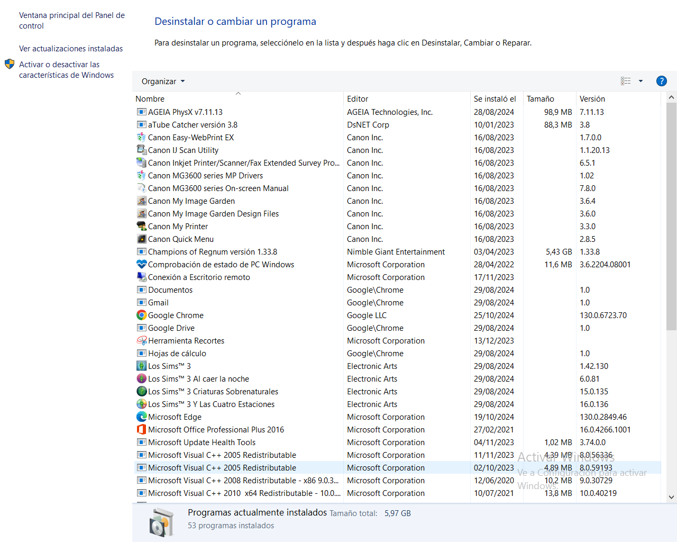Open Activar o desactivar las características de Windows
The width and height of the screenshot is (677, 542).
tap(66, 70)
